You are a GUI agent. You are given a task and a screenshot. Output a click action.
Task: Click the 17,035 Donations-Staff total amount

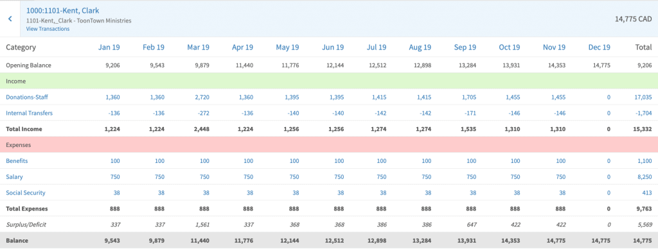coord(643,98)
